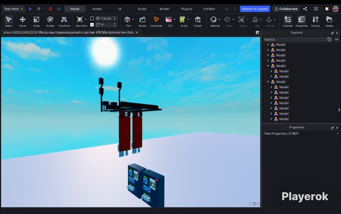Show Explorer search history
Image resolution: width=341 pixels, height=214 pixels.
click(x=329, y=39)
